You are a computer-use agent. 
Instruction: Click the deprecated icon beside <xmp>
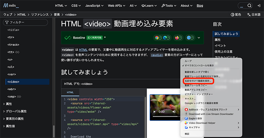tap(19, 97)
